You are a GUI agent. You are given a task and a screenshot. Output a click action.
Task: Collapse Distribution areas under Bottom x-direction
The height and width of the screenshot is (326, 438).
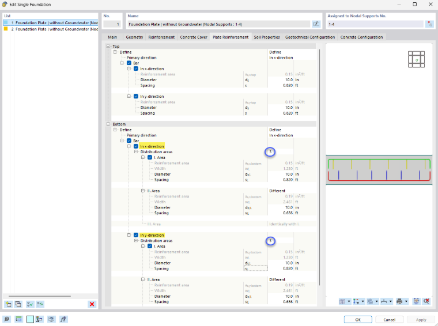click(136, 152)
